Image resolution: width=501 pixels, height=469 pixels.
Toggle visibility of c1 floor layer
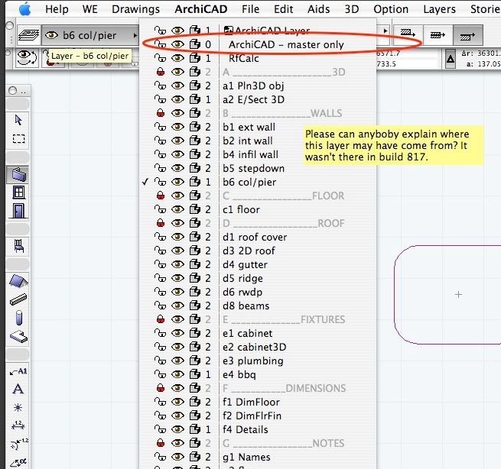pyautogui.click(x=177, y=209)
